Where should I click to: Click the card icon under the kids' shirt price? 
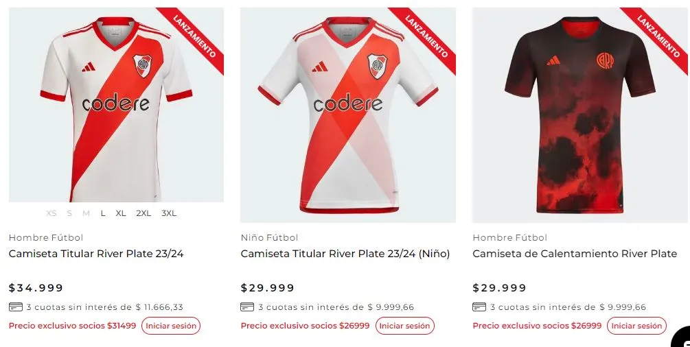(247, 307)
